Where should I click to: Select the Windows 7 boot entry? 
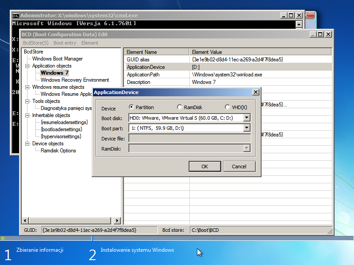click(x=54, y=72)
